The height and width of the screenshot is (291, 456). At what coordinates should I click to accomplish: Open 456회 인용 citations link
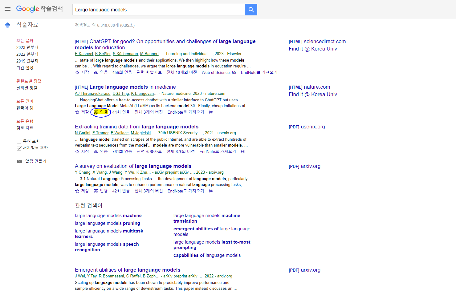[122, 72]
